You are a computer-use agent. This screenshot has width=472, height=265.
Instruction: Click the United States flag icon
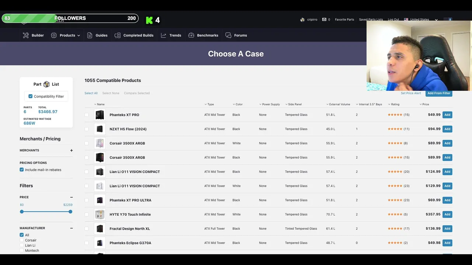(406, 20)
